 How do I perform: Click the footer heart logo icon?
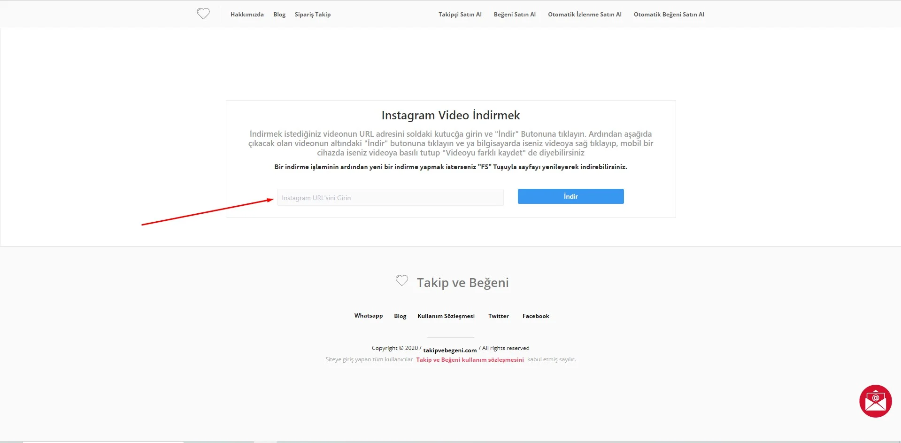pos(402,280)
